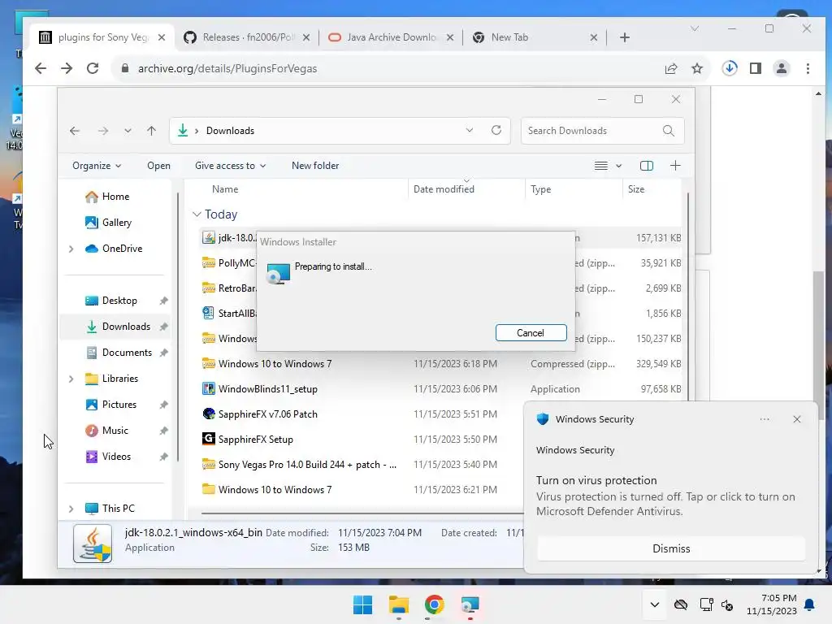The height and width of the screenshot is (624, 832).
Task: Close the Java Archive Download tab
Action: point(450,37)
